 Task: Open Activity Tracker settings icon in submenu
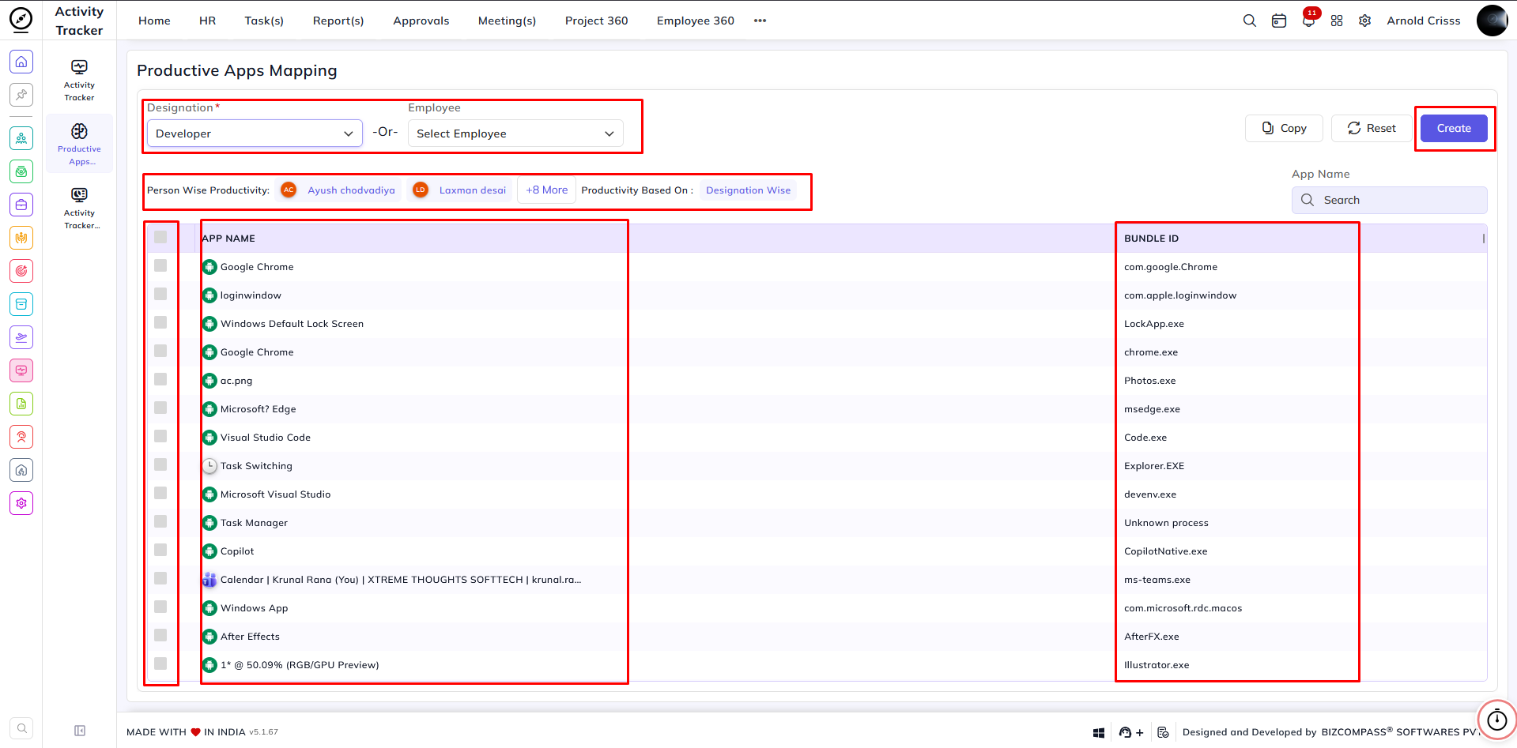point(79,194)
